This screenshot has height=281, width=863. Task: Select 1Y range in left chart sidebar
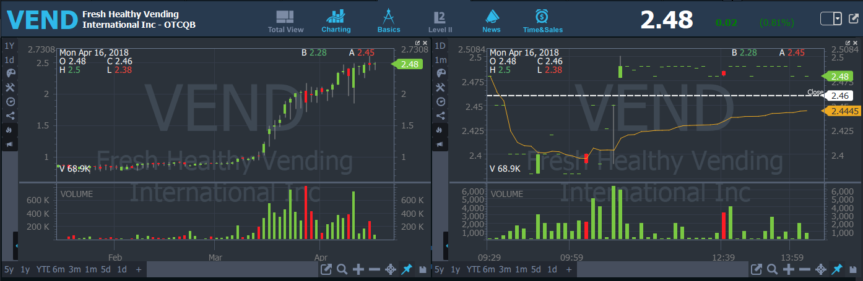9,46
